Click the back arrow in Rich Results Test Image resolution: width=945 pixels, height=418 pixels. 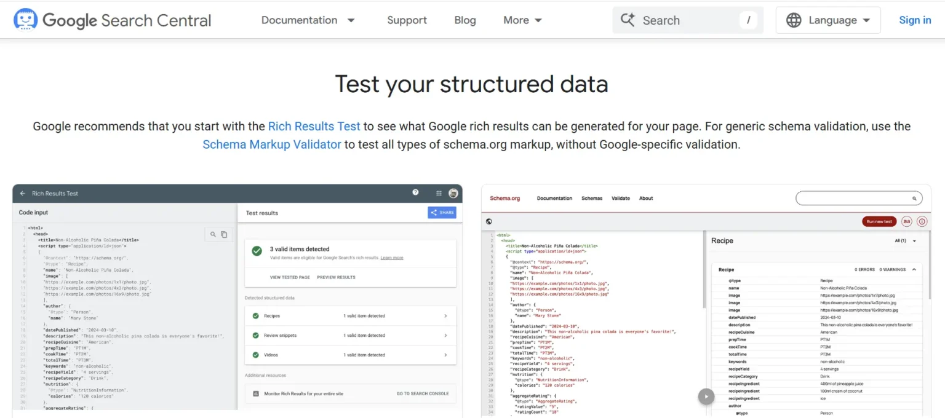pos(22,193)
